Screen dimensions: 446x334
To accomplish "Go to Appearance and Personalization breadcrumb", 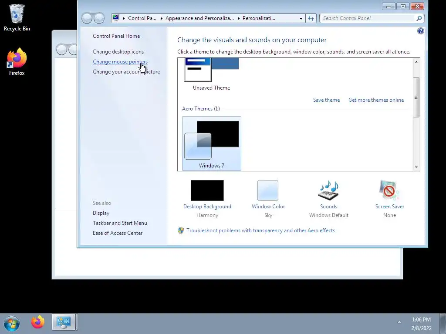I will pos(199,18).
